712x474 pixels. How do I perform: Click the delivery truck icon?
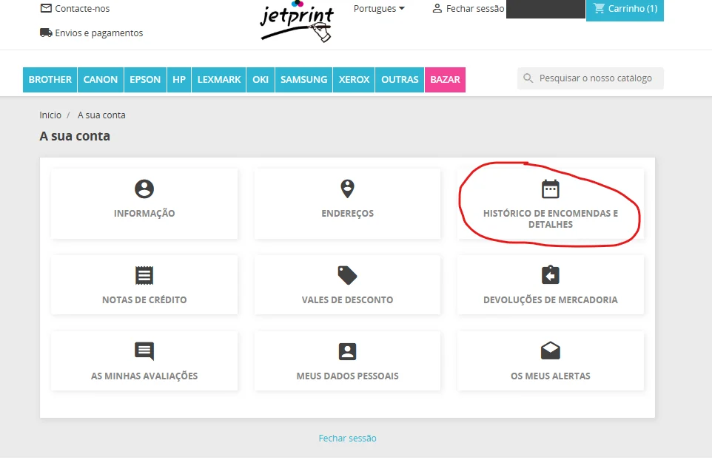coord(46,33)
